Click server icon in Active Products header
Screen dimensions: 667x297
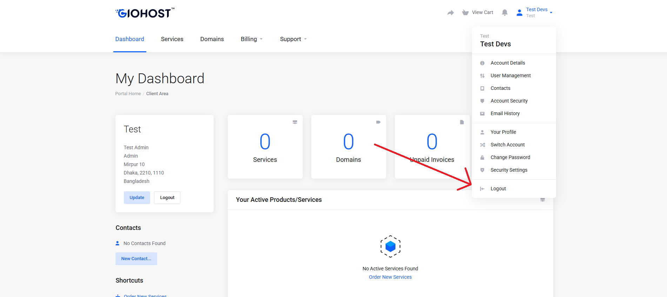543,200
